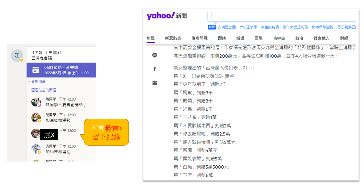Image resolution: width=364 pixels, height=187 pixels.
Task: Select the 國際 tab
Action: [259, 38]
